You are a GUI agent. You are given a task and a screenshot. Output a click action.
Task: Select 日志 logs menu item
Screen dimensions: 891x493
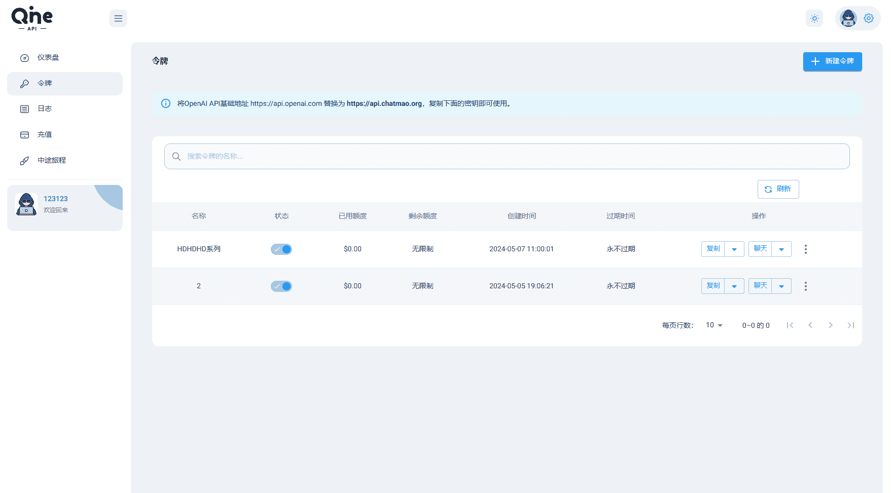45,109
